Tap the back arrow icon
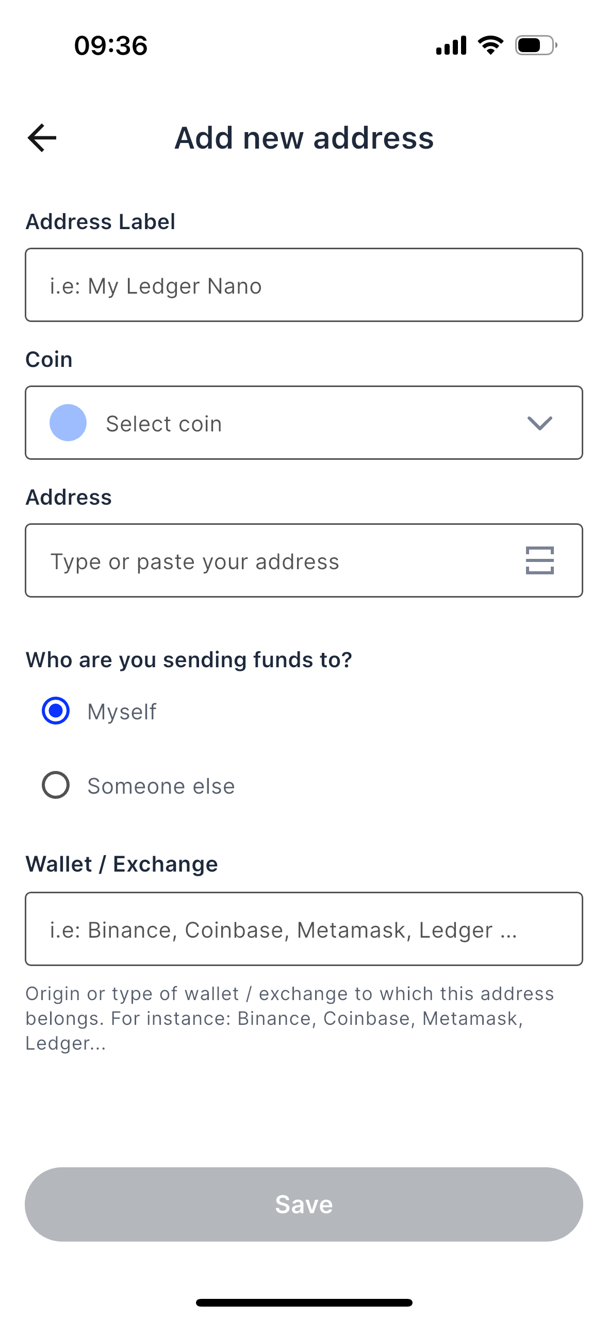This screenshot has height=1319, width=608. (42, 138)
